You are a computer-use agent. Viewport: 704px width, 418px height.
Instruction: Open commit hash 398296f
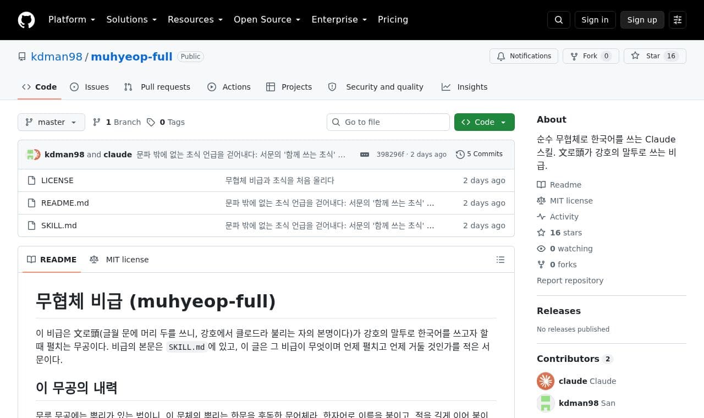(390, 155)
